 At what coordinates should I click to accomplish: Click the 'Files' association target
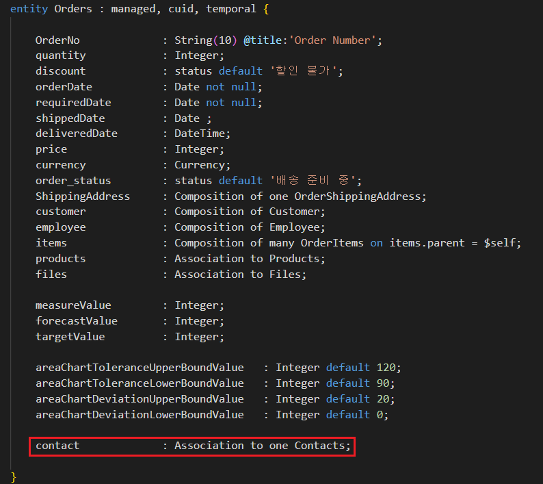(x=285, y=275)
